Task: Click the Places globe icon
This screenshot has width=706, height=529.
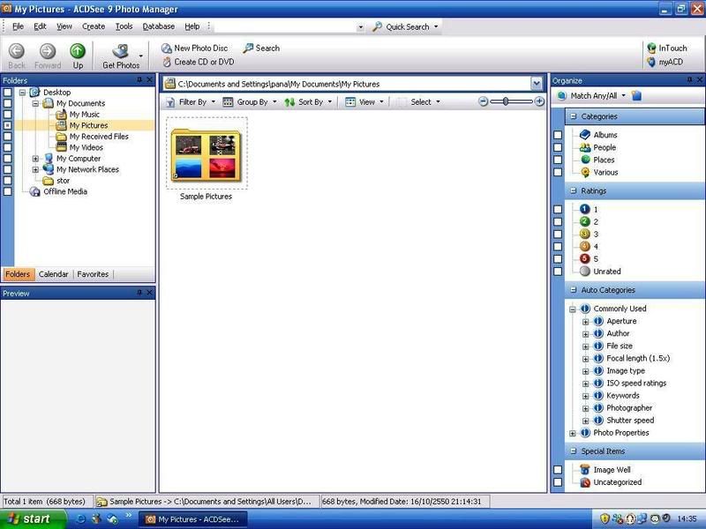Action: (585, 160)
